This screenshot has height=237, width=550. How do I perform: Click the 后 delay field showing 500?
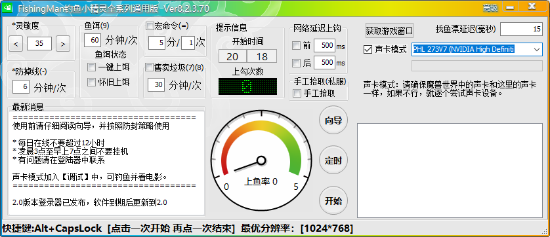pos(324,62)
